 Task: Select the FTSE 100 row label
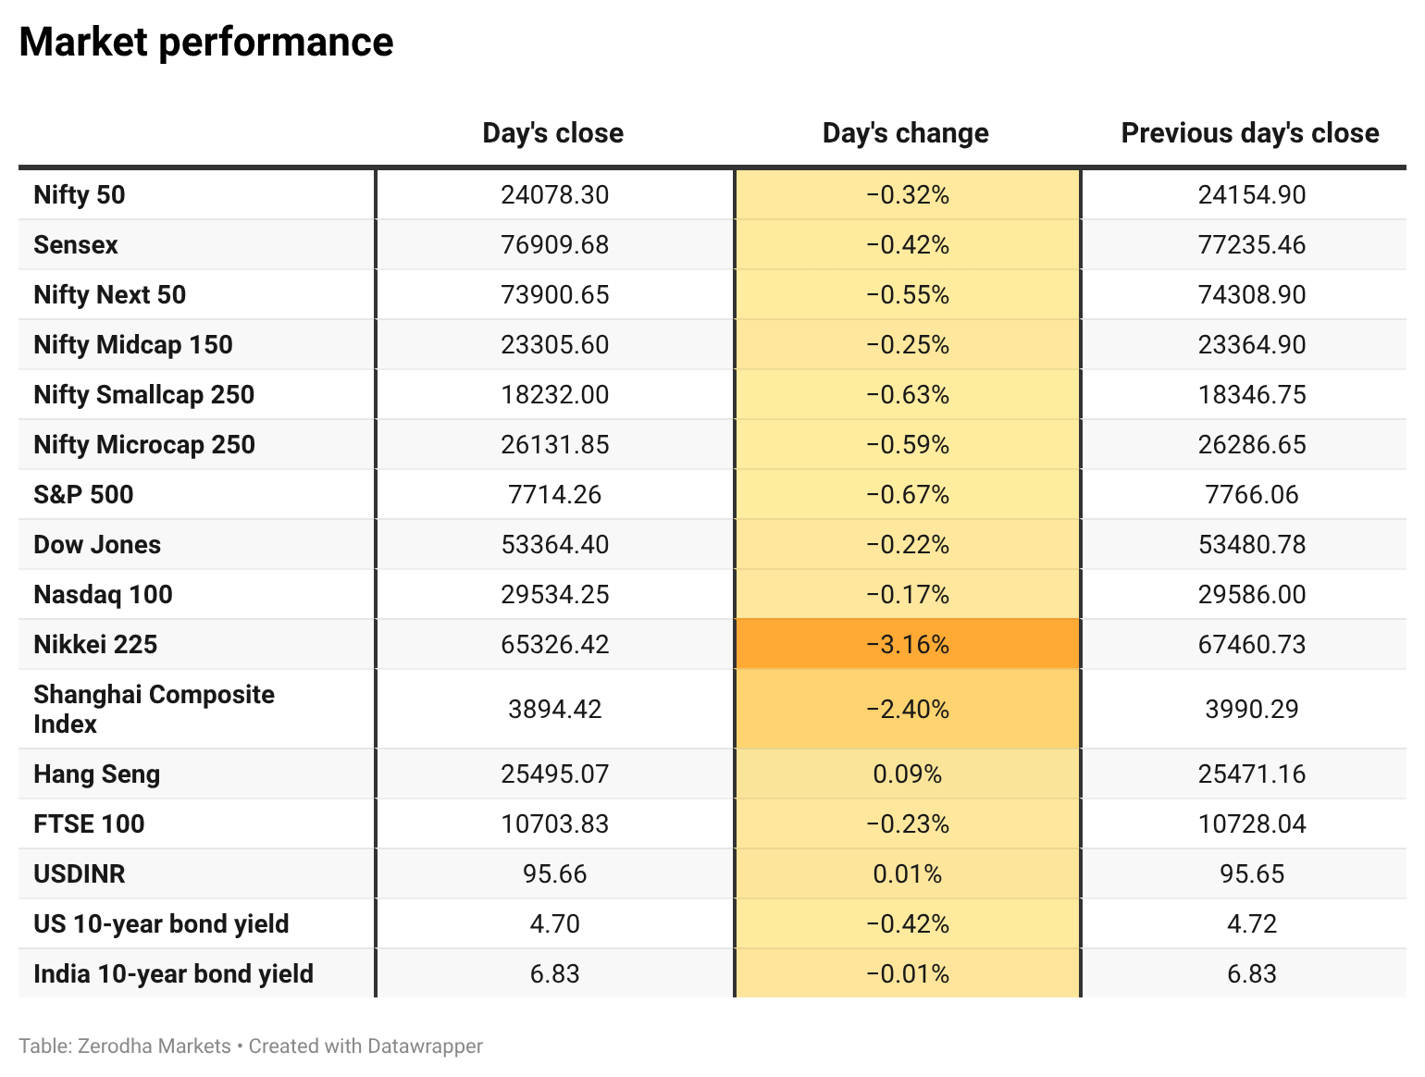tap(89, 824)
